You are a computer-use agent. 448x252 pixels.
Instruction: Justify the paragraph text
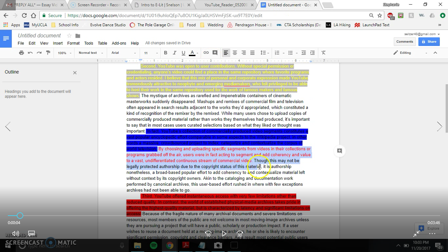coord(253,53)
